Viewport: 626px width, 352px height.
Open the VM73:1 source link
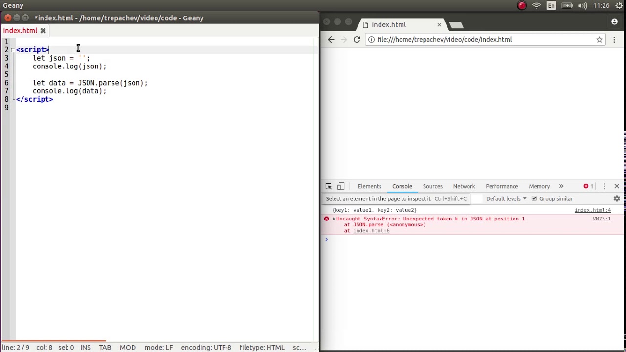click(x=602, y=219)
